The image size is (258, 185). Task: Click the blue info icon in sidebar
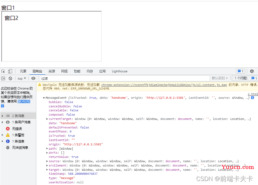8,141
